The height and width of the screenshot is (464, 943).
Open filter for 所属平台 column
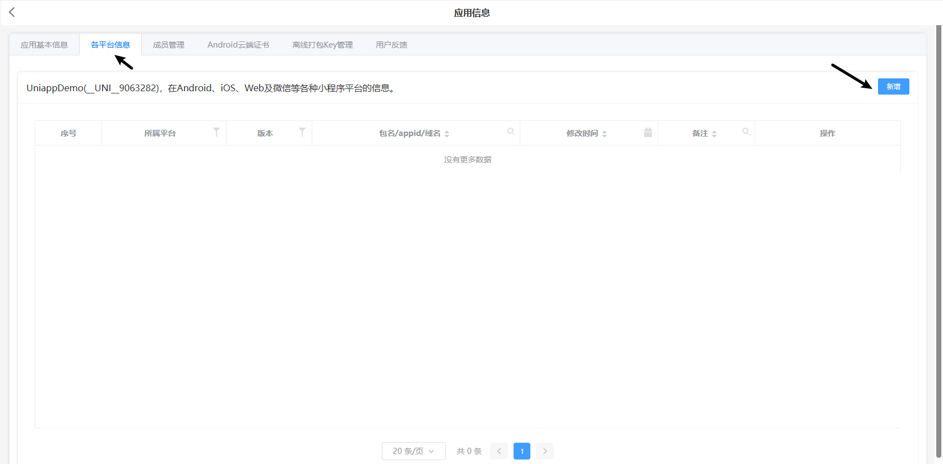[216, 132]
